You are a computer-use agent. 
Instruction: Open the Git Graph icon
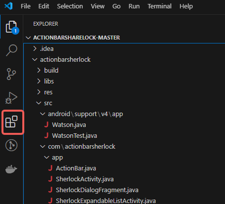(11, 145)
